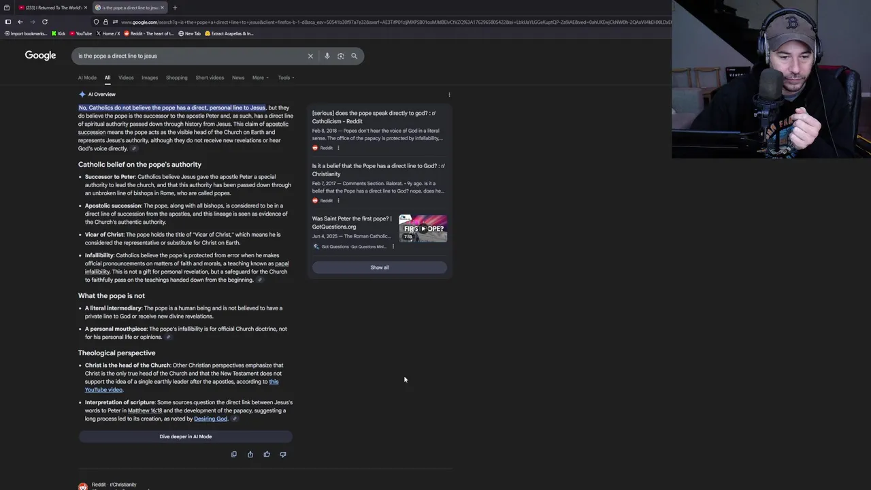The image size is (871, 490).
Task: Click the 'Matthew 16:18' underlined reference
Action: (145, 410)
